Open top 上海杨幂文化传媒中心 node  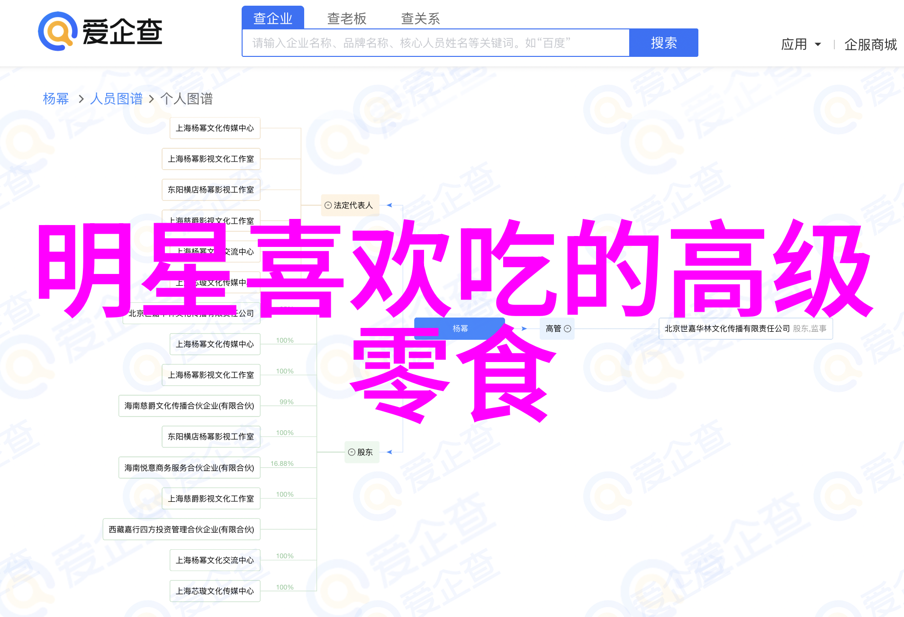pos(215,128)
